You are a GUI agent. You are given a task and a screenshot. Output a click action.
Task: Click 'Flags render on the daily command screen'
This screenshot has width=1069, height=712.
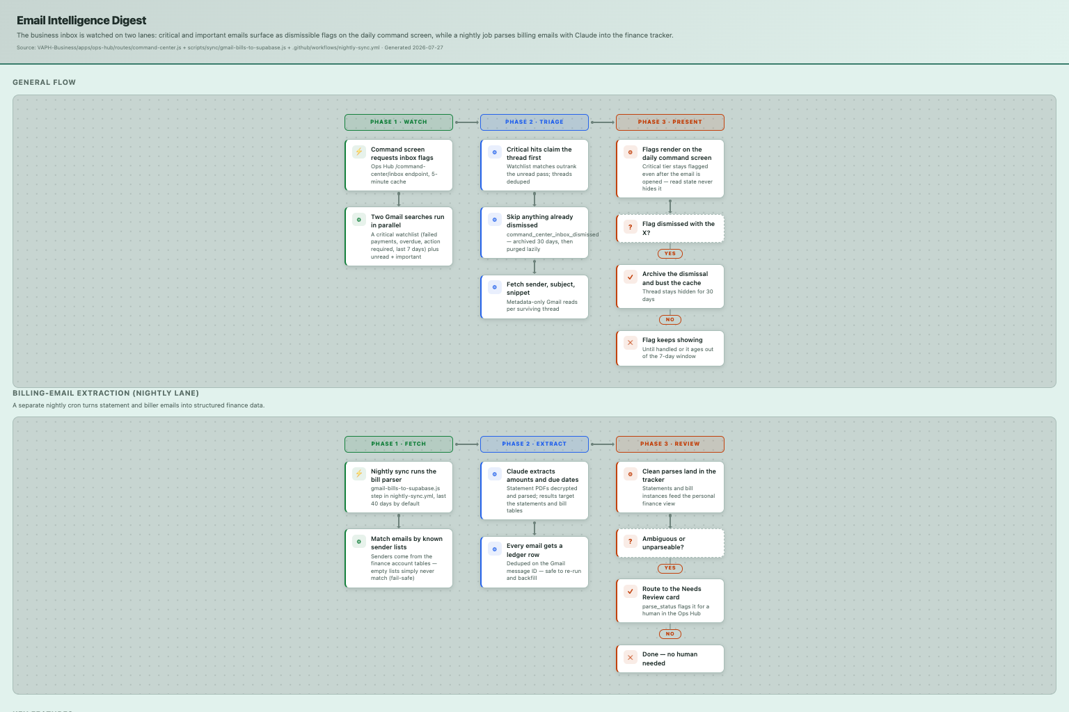coord(676,154)
